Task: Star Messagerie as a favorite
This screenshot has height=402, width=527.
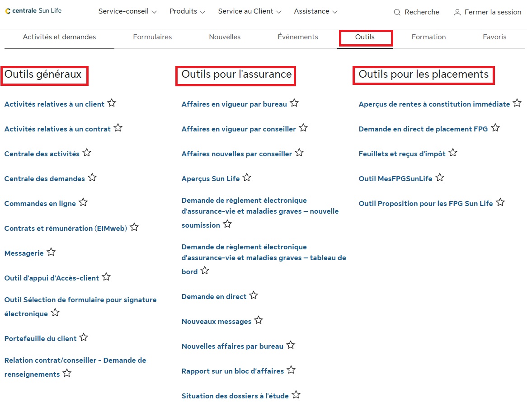Action: [x=51, y=252]
